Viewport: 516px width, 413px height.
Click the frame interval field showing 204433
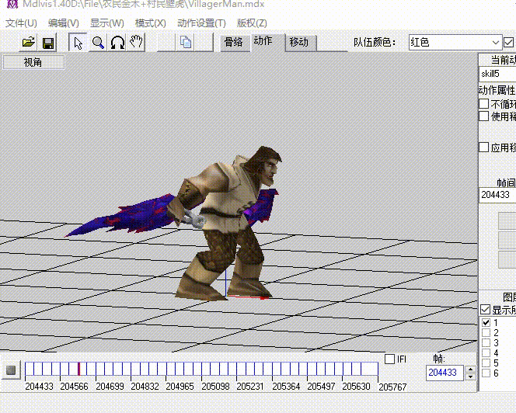pos(497,195)
